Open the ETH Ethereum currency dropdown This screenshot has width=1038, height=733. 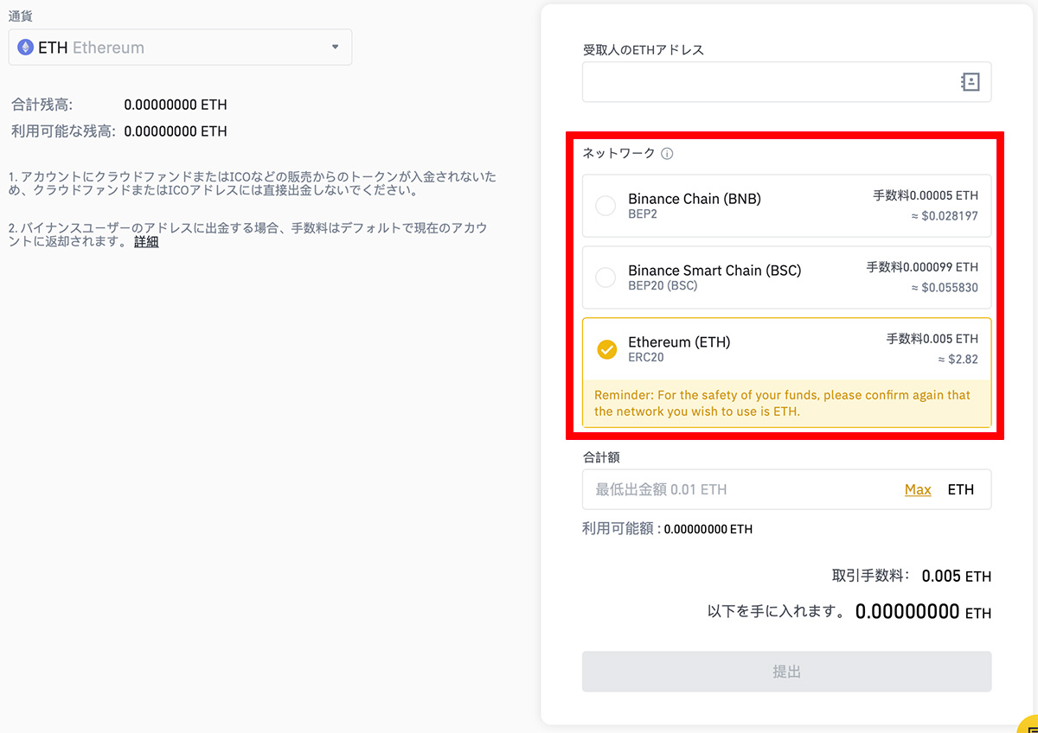(180, 48)
